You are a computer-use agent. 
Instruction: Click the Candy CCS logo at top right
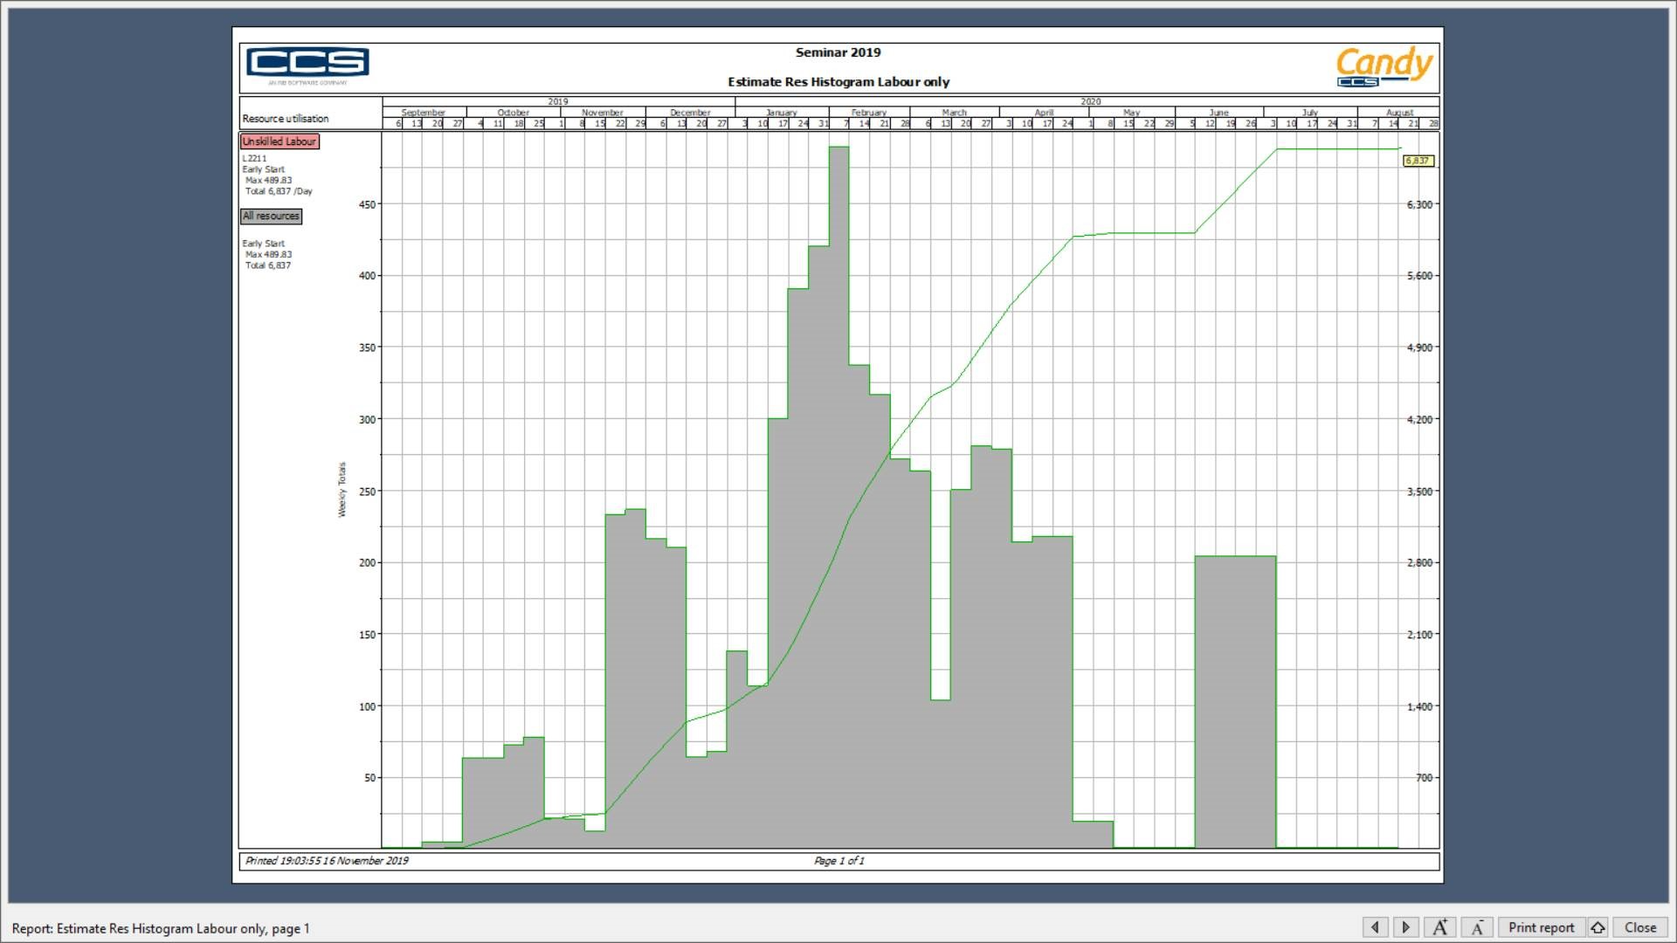point(1384,66)
